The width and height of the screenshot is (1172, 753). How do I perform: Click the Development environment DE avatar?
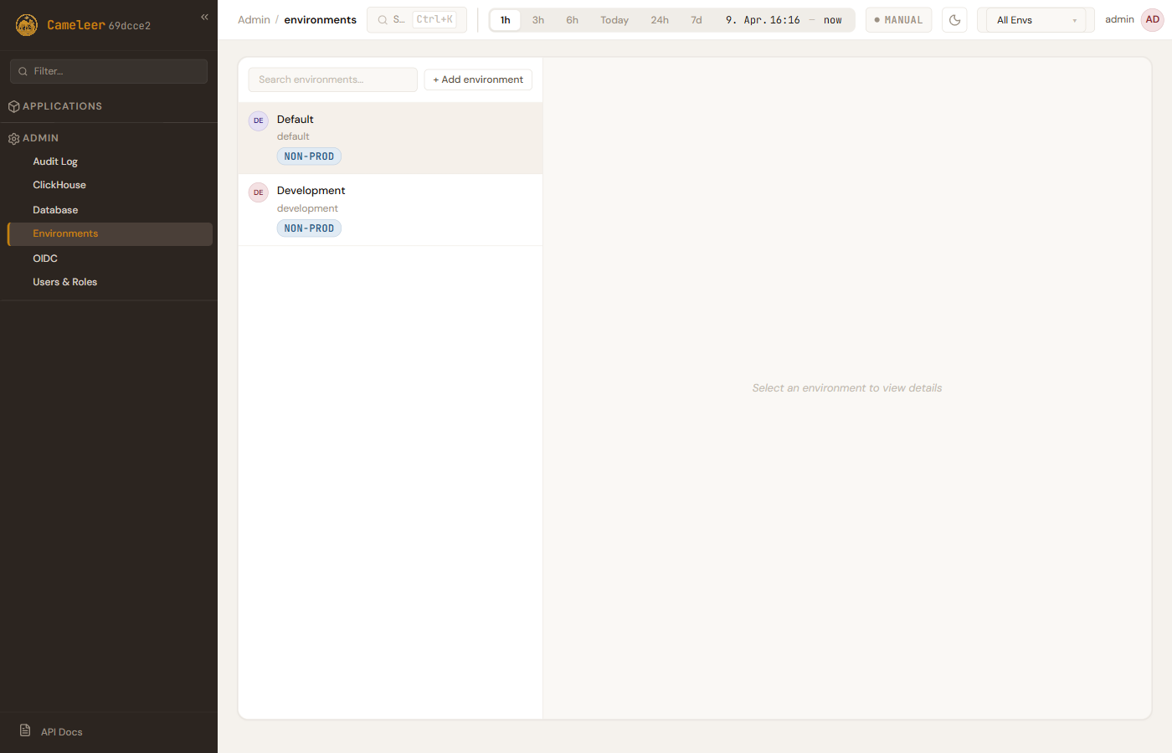point(259,192)
